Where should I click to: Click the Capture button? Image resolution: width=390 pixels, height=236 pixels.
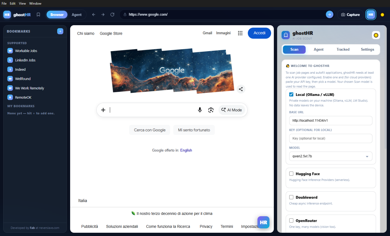(350, 15)
